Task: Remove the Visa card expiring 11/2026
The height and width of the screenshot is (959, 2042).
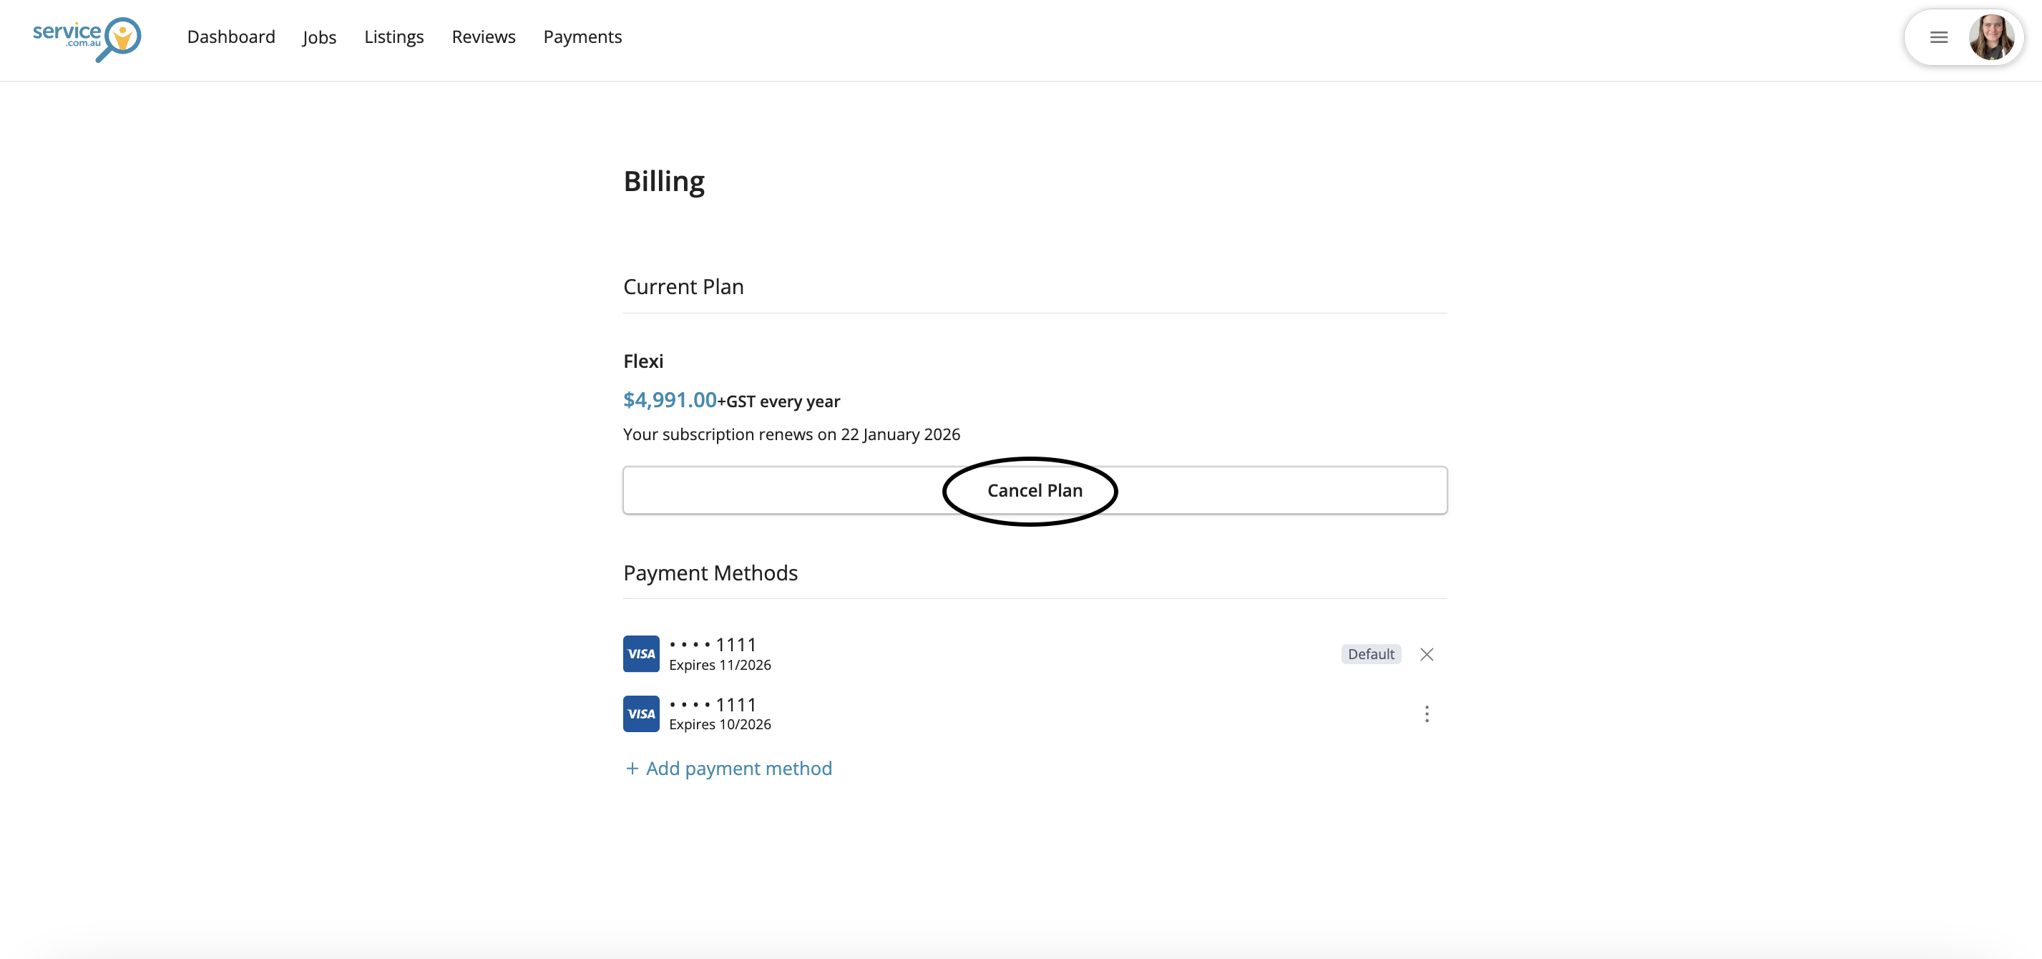Action: (x=1426, y=654)
